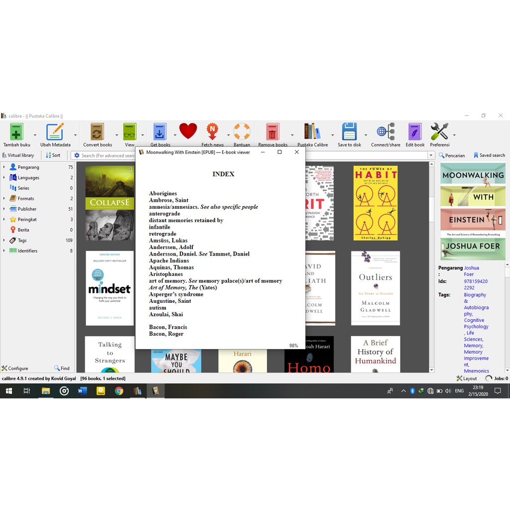Click the Remove books trash icon

(272, 131)
